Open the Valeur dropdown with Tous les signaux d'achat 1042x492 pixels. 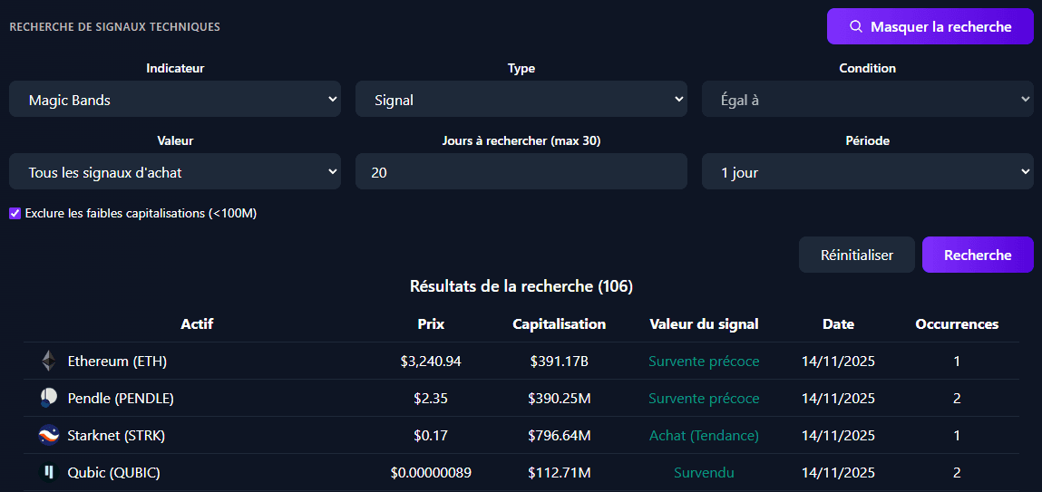click(175, 172)
